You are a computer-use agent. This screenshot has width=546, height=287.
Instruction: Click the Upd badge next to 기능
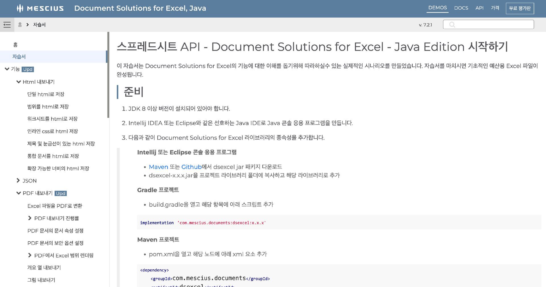[28, 69]
